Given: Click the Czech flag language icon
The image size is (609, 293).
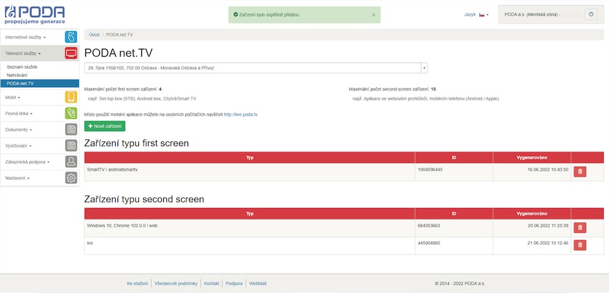Looking at the screenshot, I should pyautogui.click(x=482, y=15).
